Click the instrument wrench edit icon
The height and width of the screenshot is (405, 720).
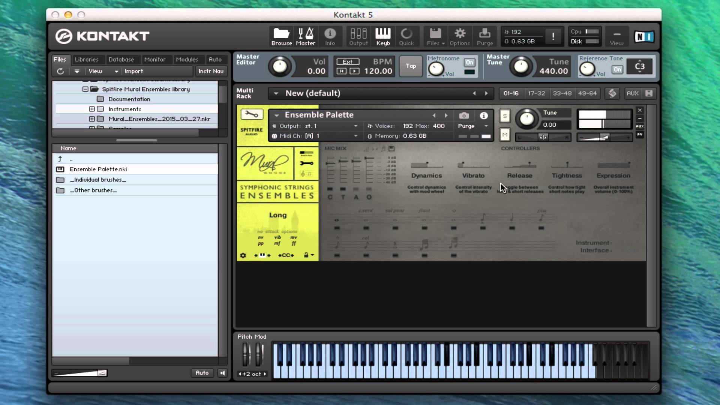(x=252, y=114)
